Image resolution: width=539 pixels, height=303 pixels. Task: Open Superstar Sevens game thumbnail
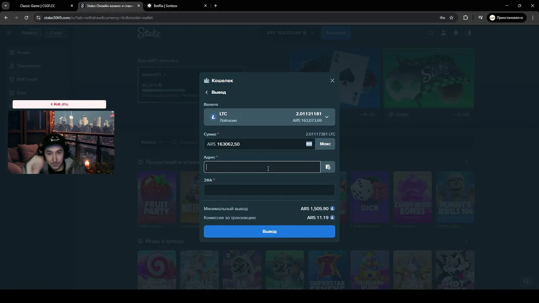coord(327,269)
